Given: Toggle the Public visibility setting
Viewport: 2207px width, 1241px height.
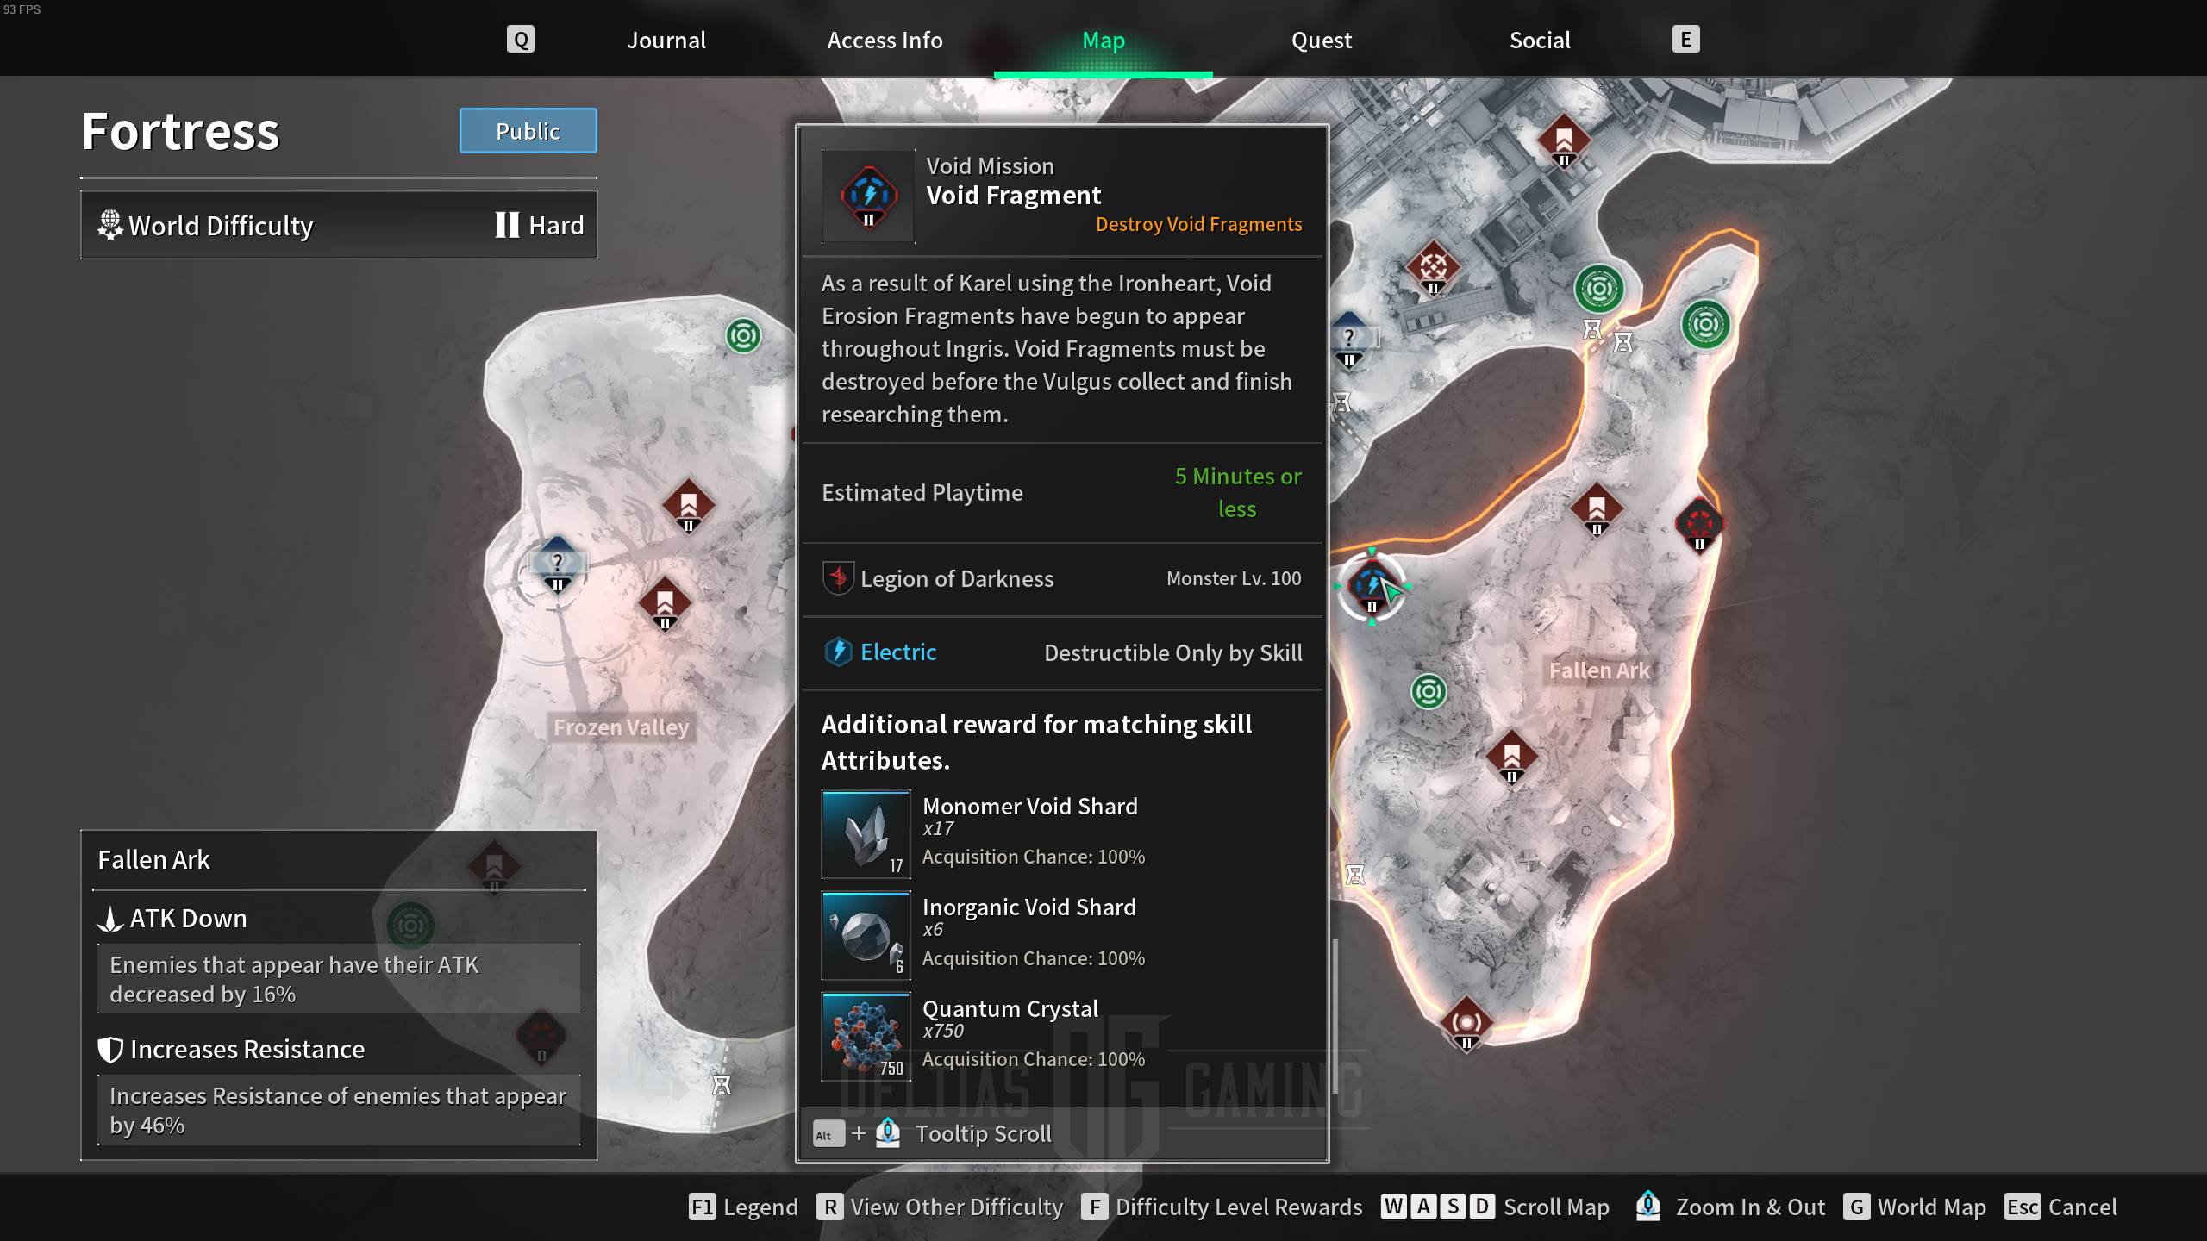Looking at the screenshot, I should (528, 130).
